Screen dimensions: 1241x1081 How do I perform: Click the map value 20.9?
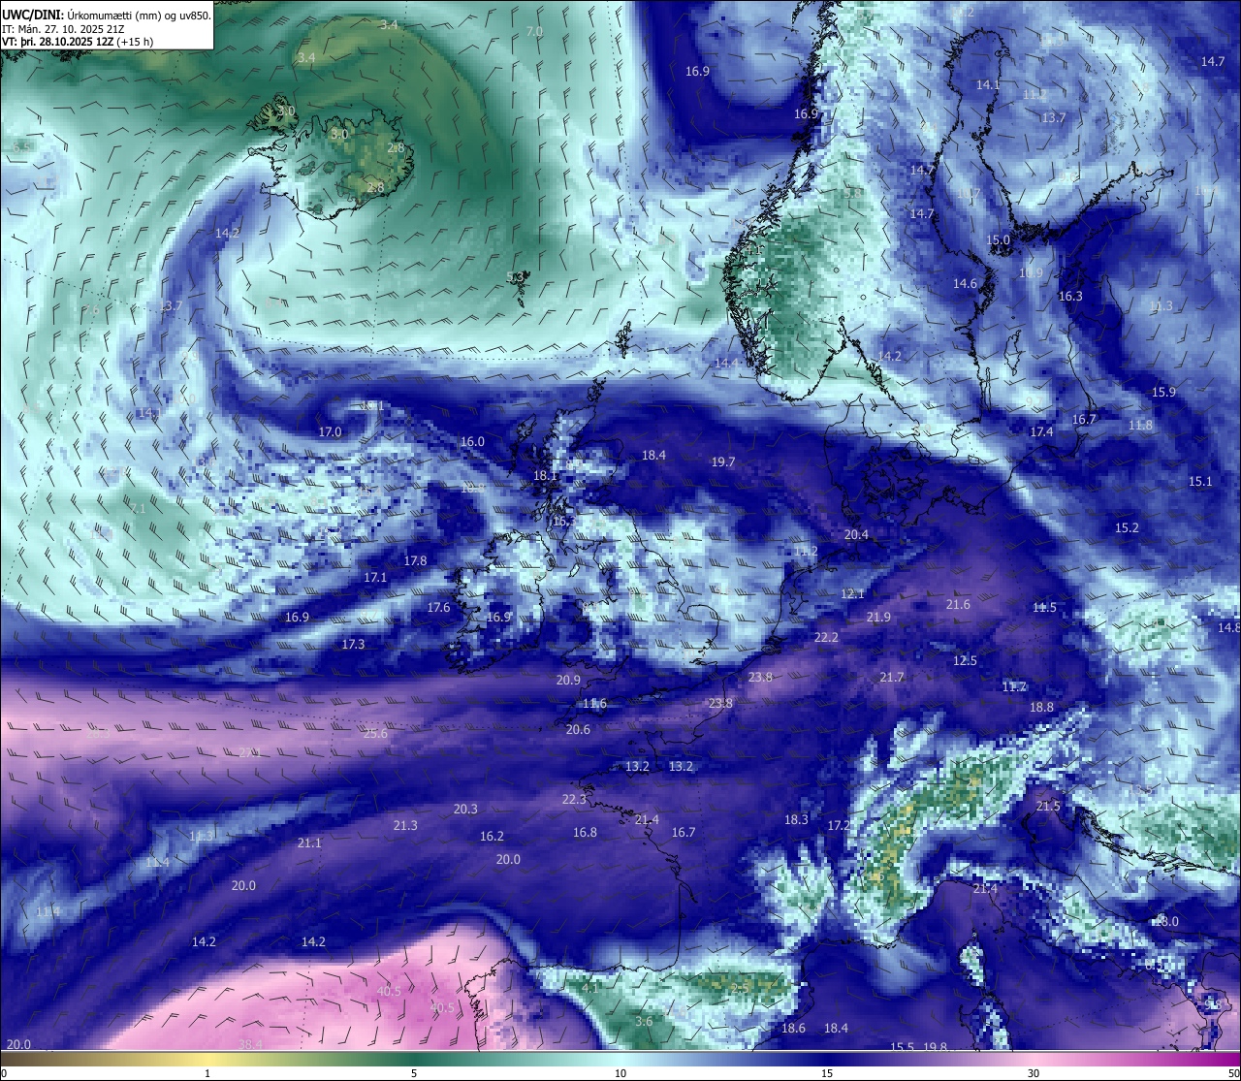click(x=568, y=680)
